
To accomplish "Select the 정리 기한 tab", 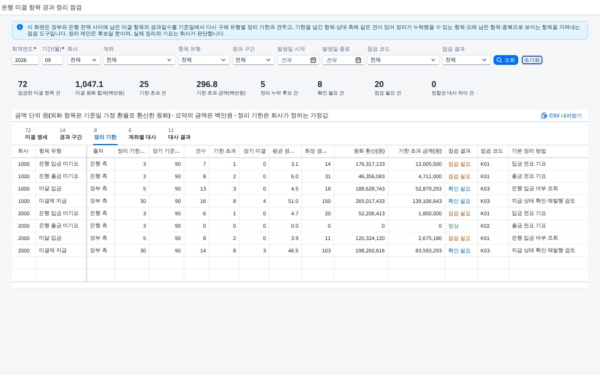I will (105, 134).
